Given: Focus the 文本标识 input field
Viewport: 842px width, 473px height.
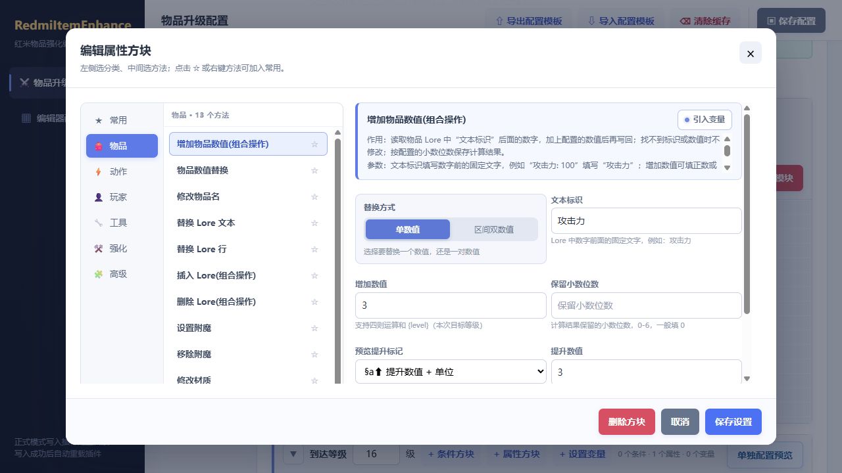Looking at the screenshot, I should [646, 221].
